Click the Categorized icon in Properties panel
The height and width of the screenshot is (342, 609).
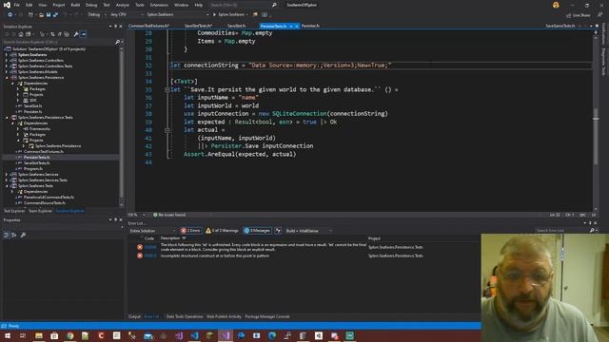click(7, 235)
